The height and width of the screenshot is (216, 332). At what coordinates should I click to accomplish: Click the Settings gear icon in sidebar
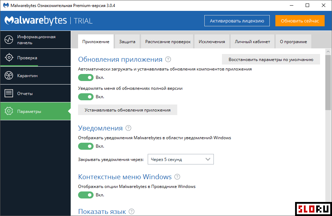coord(9,111)
